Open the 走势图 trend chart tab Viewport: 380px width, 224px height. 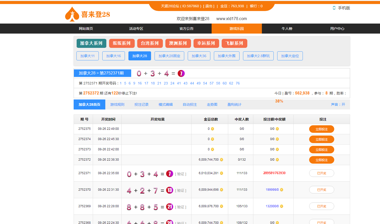[x=212, y=104]
